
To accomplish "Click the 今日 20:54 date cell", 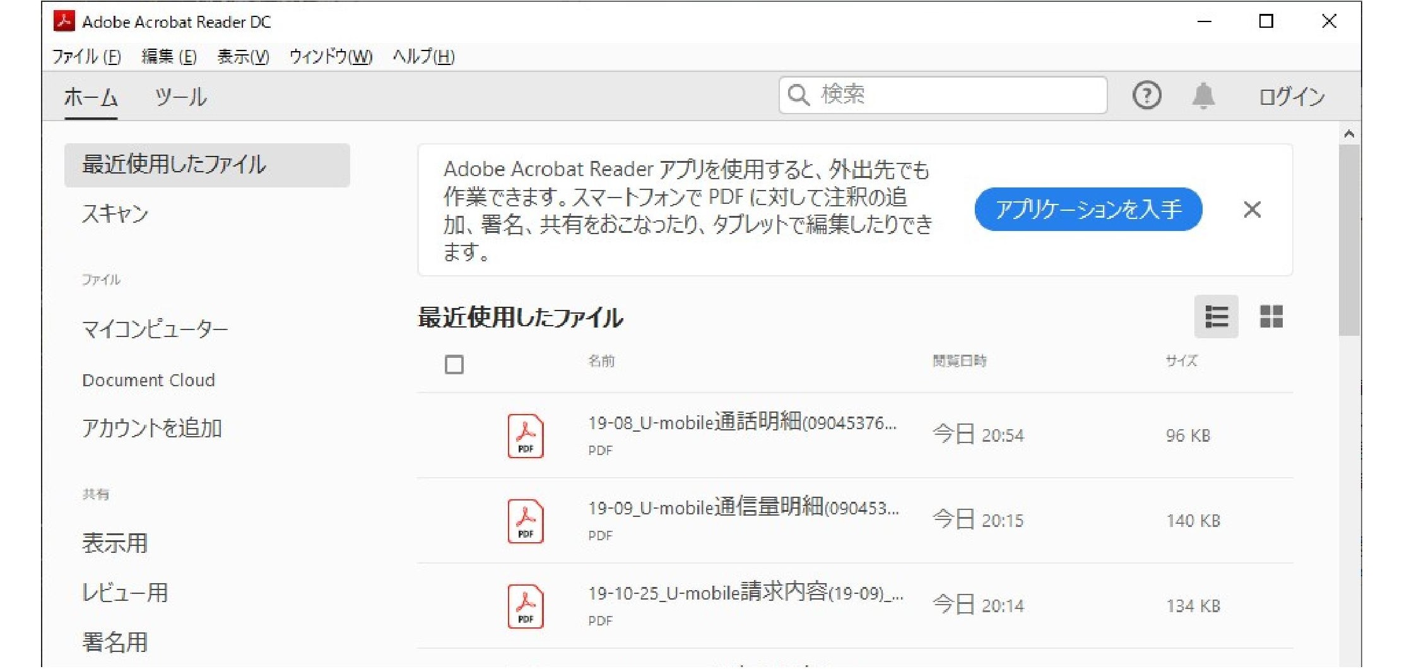I will pos(978,435).
